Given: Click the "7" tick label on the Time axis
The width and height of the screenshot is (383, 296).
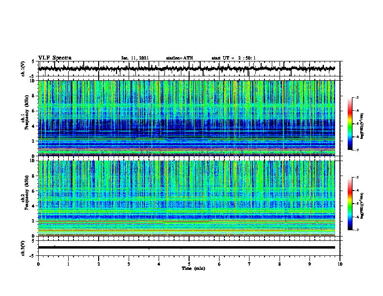Looking at the screenshot, I should pyautogui.click(x=250, y=264).
